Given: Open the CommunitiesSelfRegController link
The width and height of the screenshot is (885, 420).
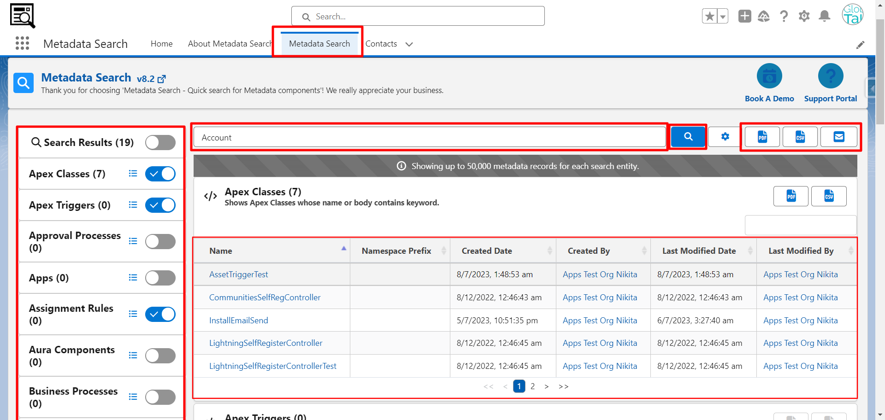Looking at the screenshot, I should tap(265, 297).
